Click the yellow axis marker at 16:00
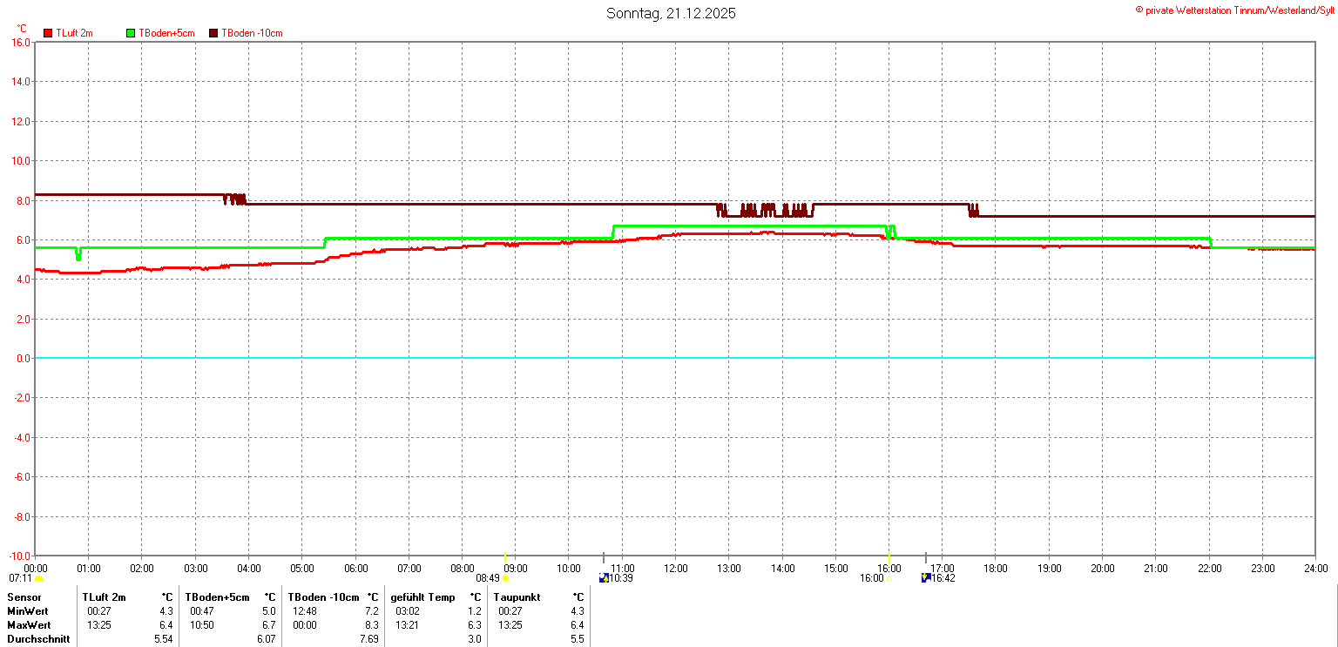This screenshot has width=1338, height=647. point(889,557)
